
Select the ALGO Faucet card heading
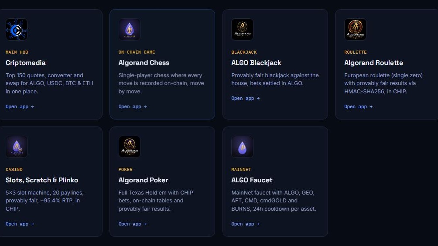point(252,180)
